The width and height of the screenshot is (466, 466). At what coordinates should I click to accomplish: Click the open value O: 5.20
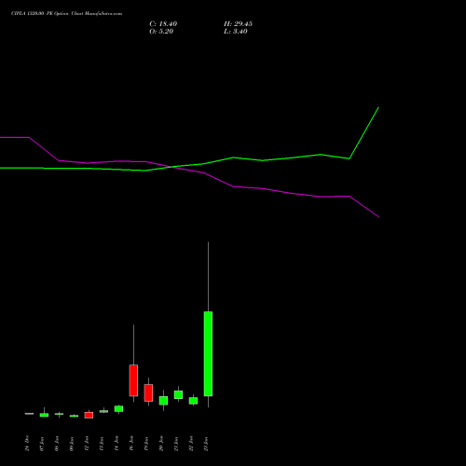tap(161, 32)
